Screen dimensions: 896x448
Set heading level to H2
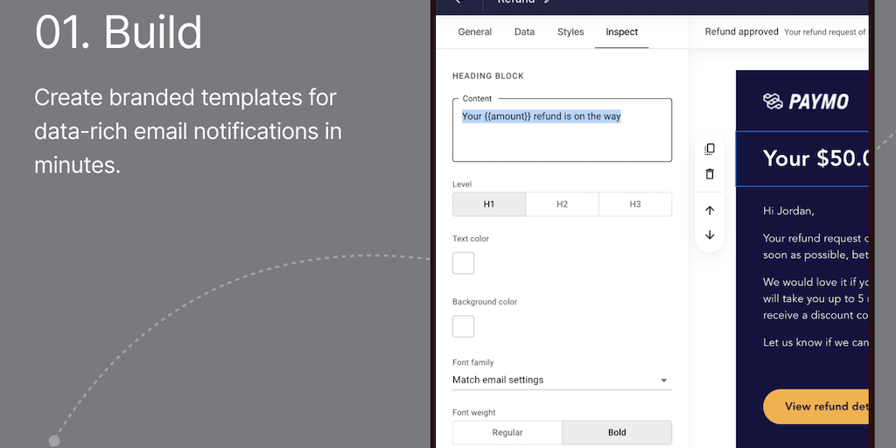click(563, 204)
